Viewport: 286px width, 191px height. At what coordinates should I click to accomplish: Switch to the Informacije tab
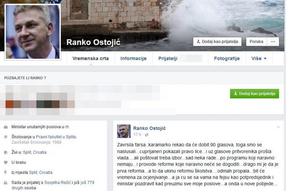(133, 58)
